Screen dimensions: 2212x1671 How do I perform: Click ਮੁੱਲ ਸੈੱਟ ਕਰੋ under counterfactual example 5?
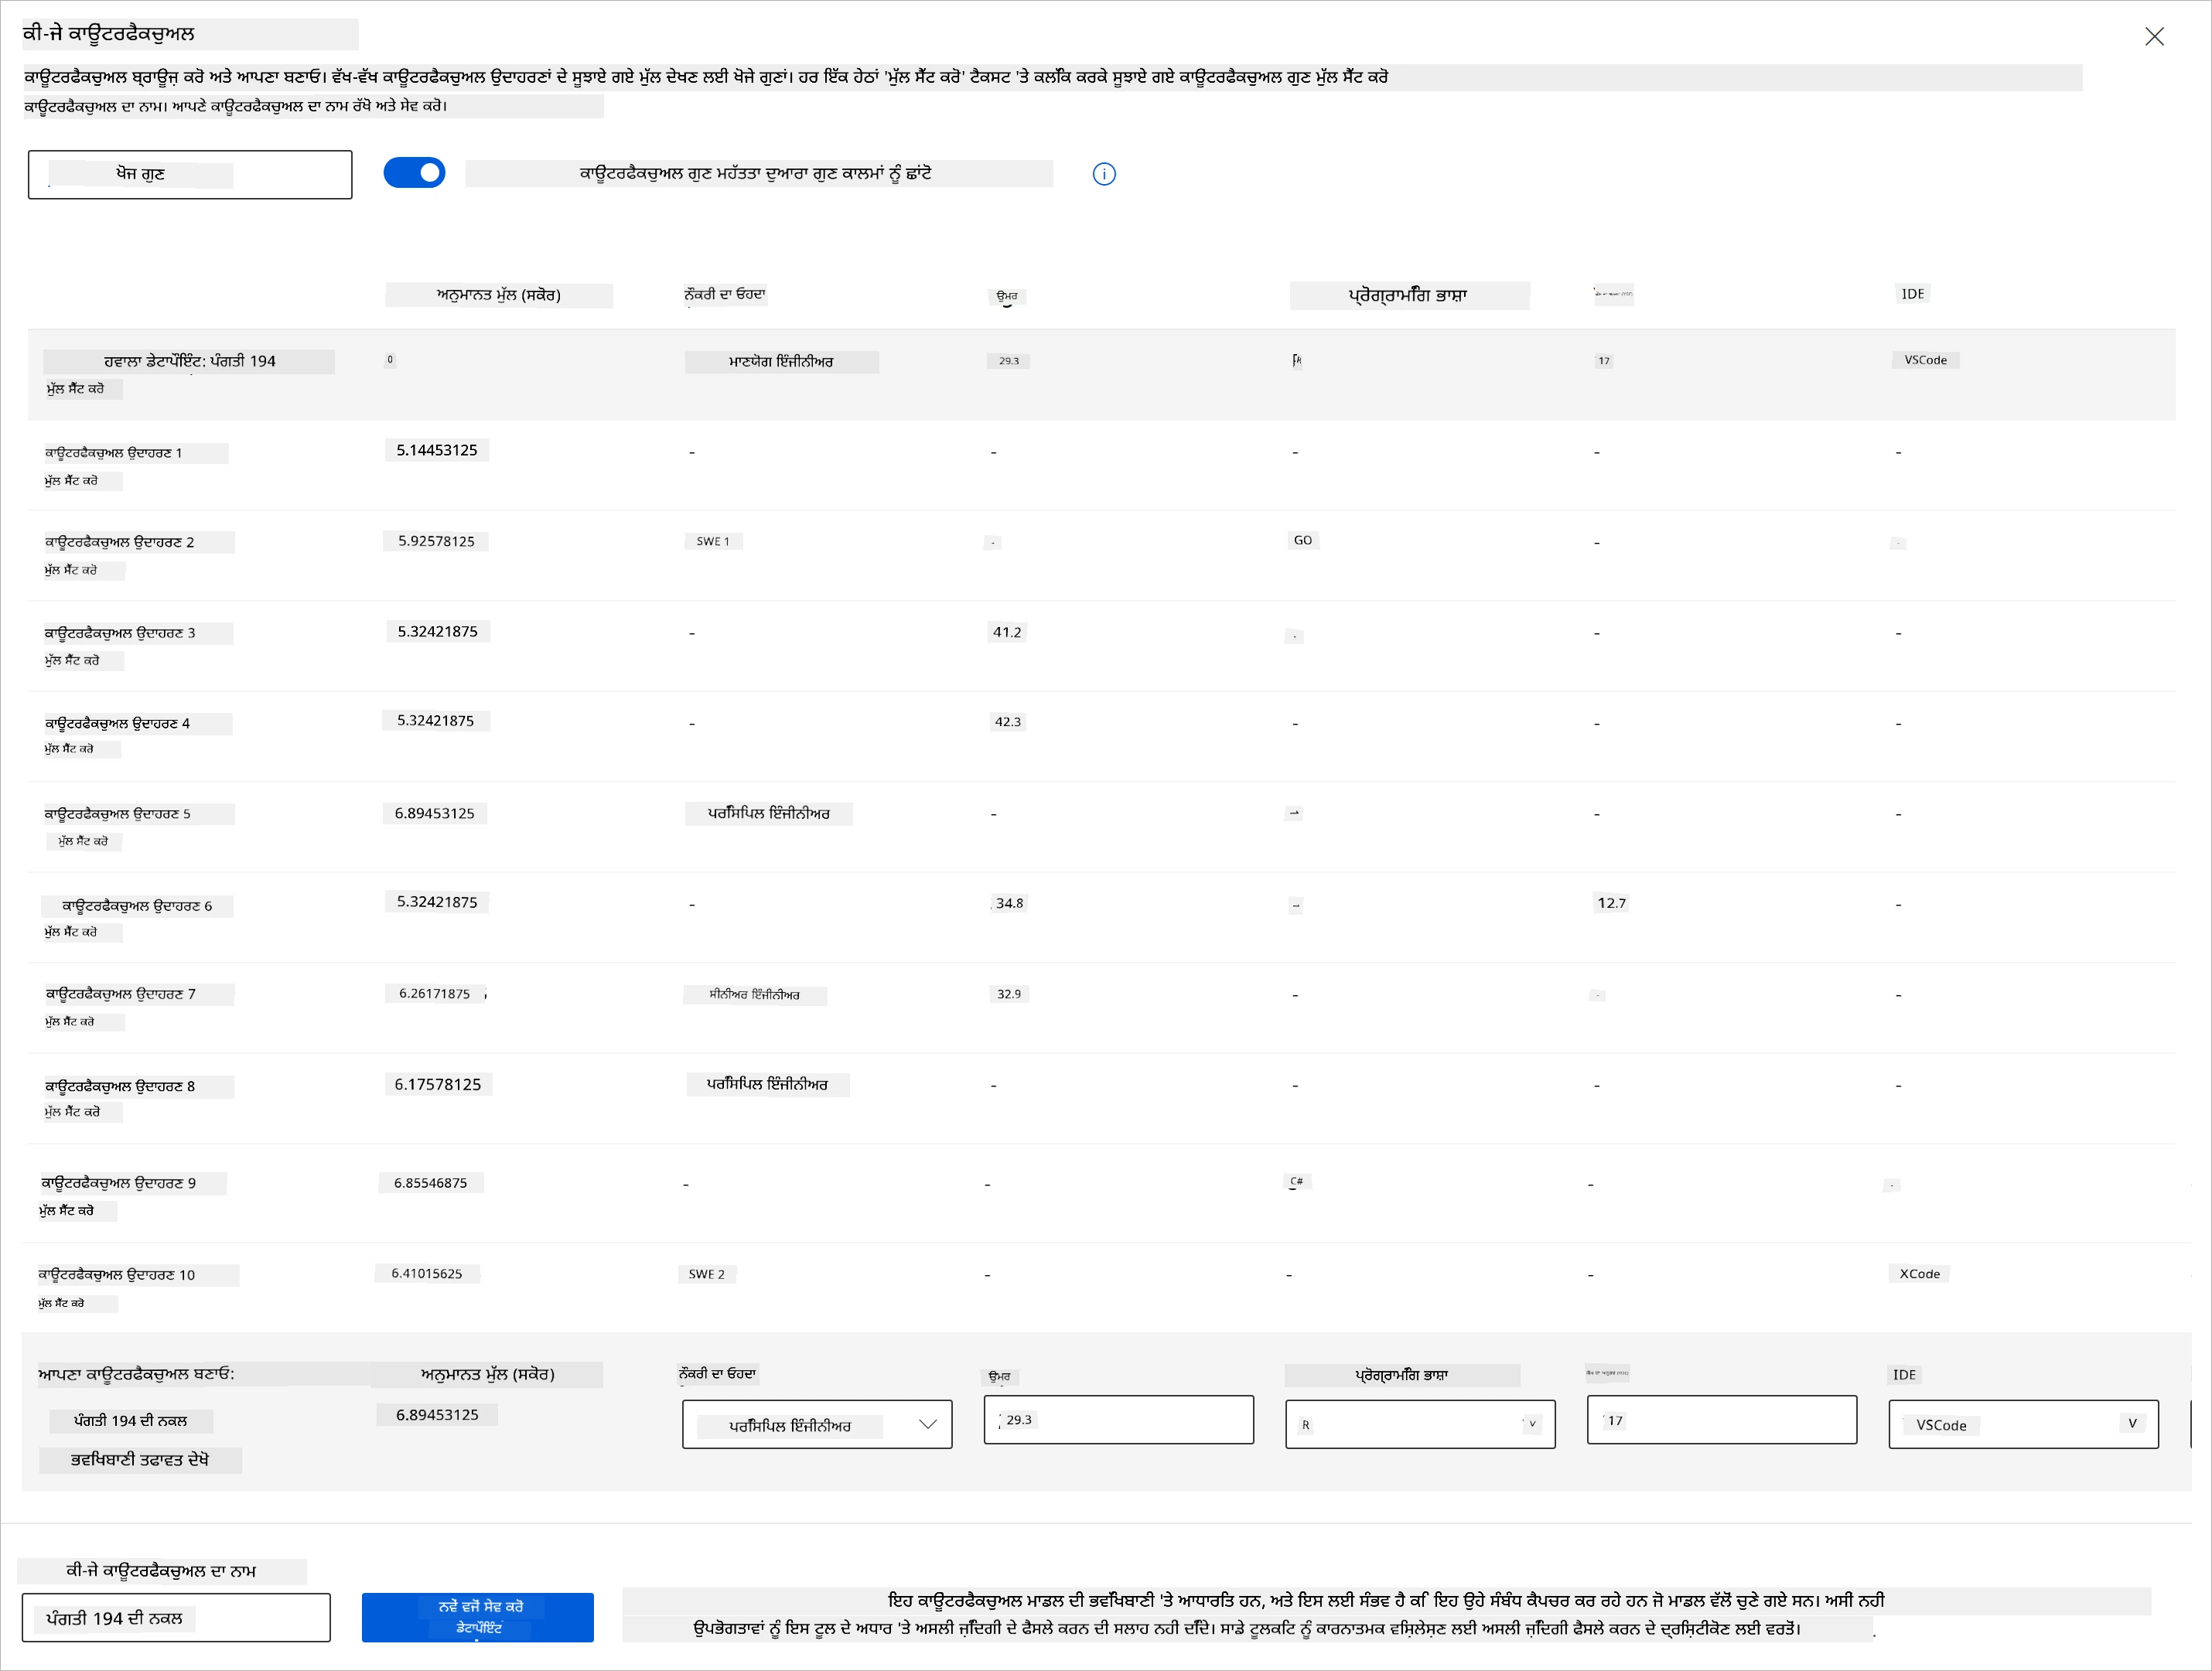point(83,842)
